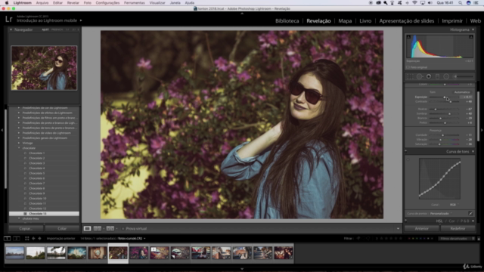Viewport: 484px width, 272px height.
Task: Switch to the Mapa module
Action: [345, 20]
